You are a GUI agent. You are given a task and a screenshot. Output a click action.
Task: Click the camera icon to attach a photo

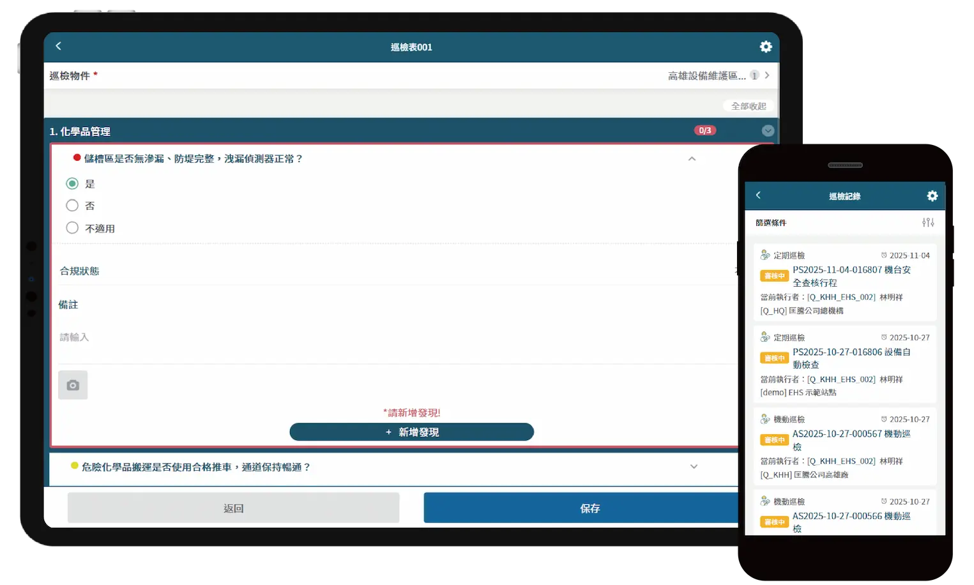pos(72,384)
